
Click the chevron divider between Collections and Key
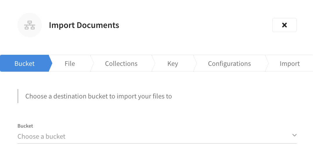[154, 64]
